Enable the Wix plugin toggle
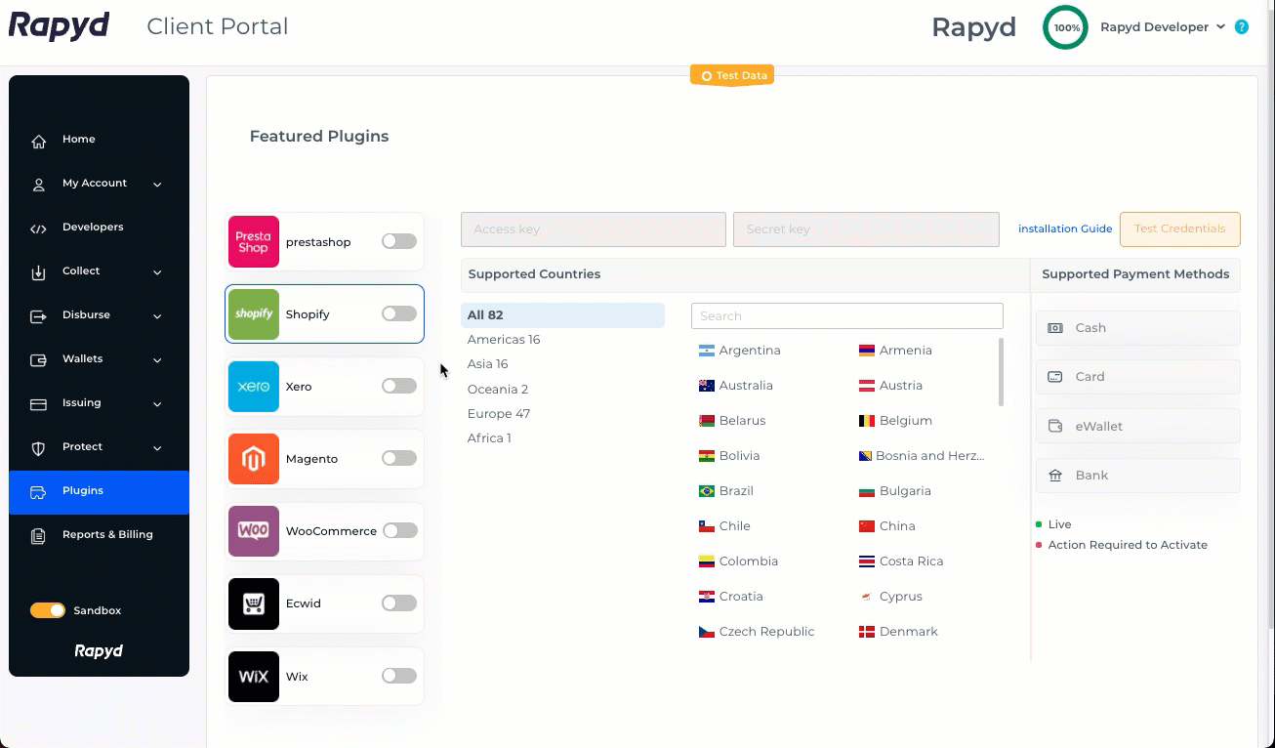The image size is (1275, 748). click(x=399, y=676)
